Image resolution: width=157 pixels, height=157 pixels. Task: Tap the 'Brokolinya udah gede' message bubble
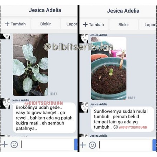(44, 118)
